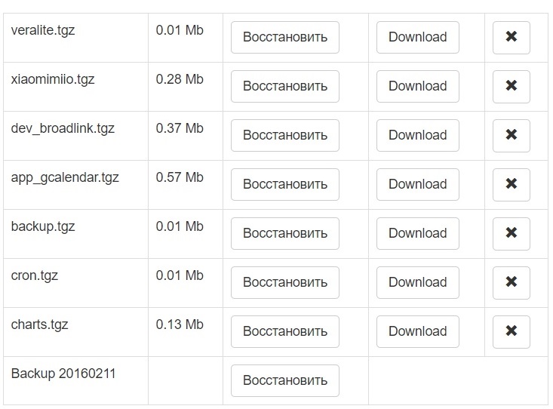Click Download next to app_gcalendar.tgz
The image size is (553, 409).
pyautogui.click(x=417, y=184)
